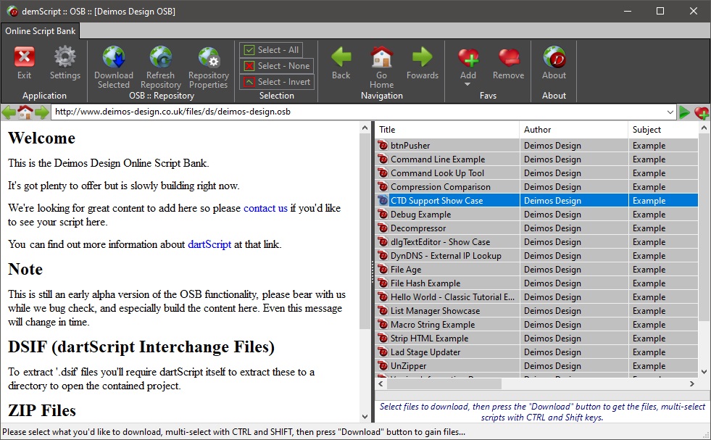Screen dimensions: 711x440
Task: Switch to the Online Script Bank tab
Action: 41,31
